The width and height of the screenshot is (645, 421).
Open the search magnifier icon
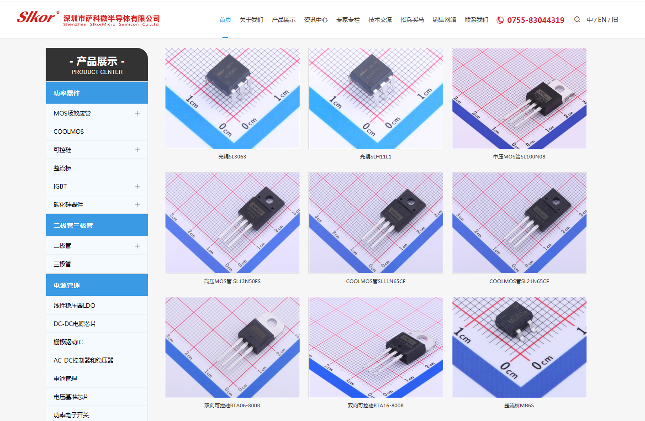[577, 20]
